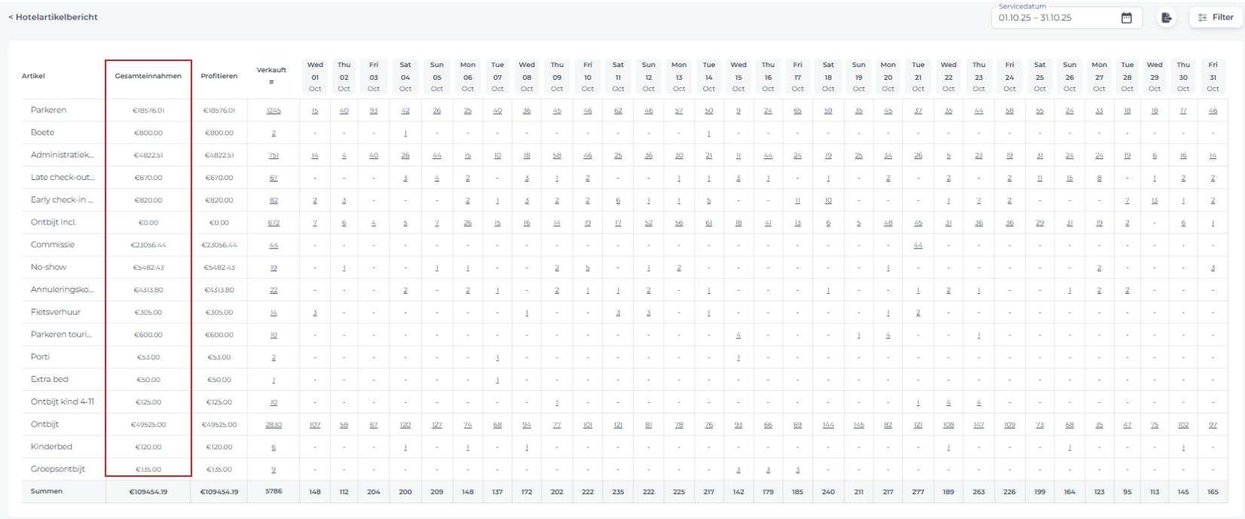This screenshot has width=1245, height=519.
Task: Select the Fri 31 Oct date header
Action: pyautogui.click(x=1212, y=76)
